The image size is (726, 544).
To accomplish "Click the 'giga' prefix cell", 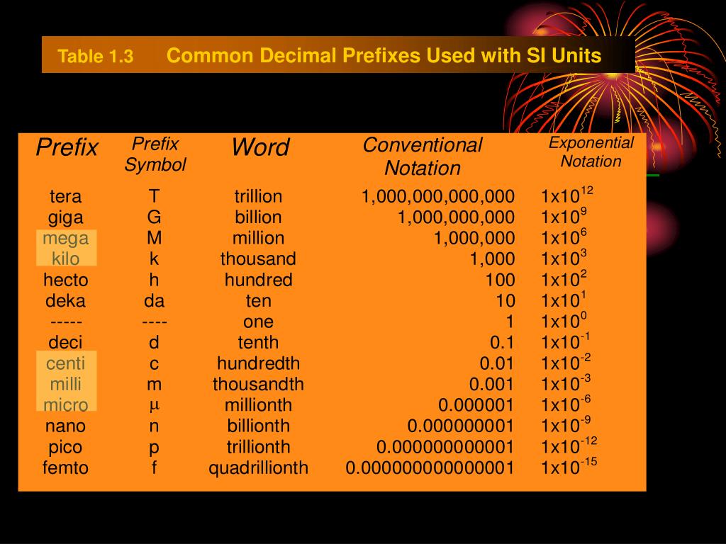I will (x=65, y=217).
